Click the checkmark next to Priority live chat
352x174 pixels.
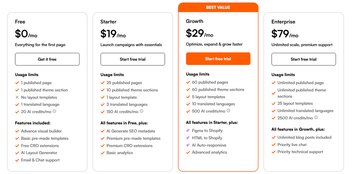click(x=273, y=145)
